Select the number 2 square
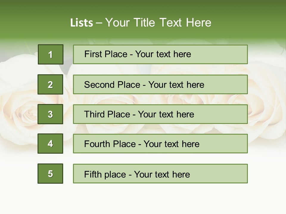The image size is (286, 214). pos(50,84)
